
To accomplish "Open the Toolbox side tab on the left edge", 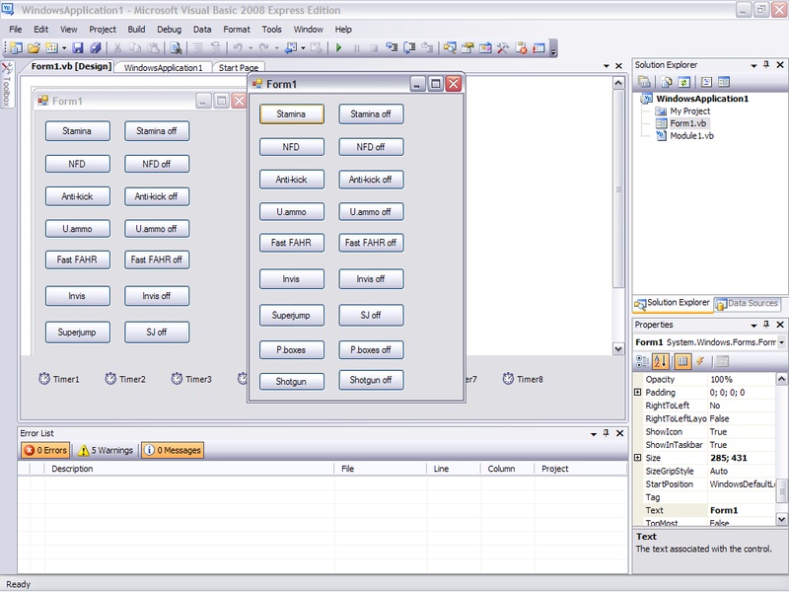I will tap(7, 84).
